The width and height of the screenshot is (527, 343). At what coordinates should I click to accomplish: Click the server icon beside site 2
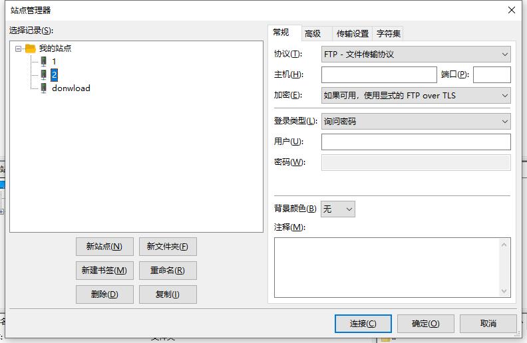click(x=44, y=74)
